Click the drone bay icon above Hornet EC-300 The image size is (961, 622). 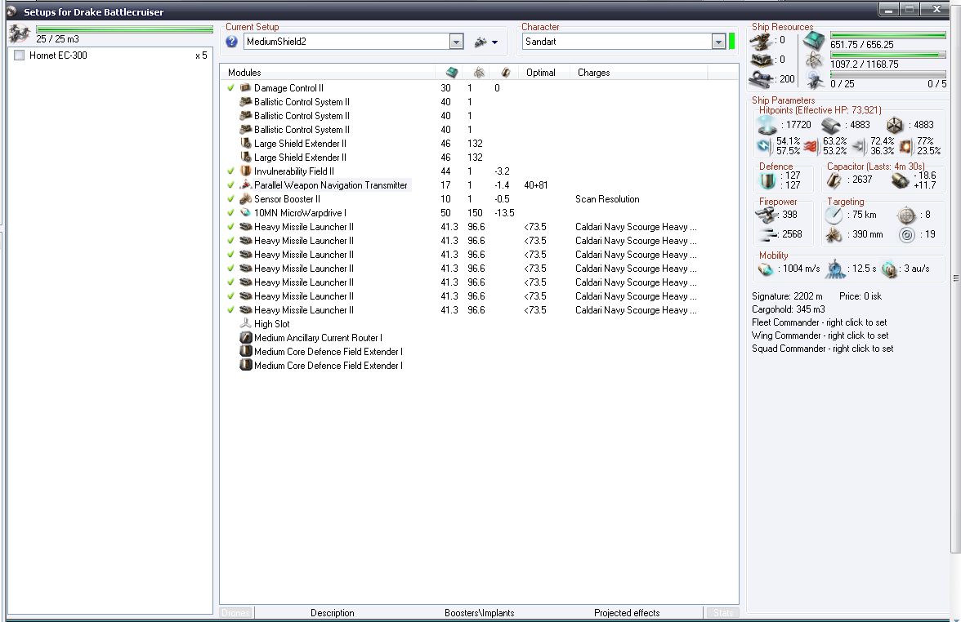pos(20,33)
